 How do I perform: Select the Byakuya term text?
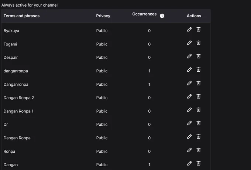(x=11, y=31)
